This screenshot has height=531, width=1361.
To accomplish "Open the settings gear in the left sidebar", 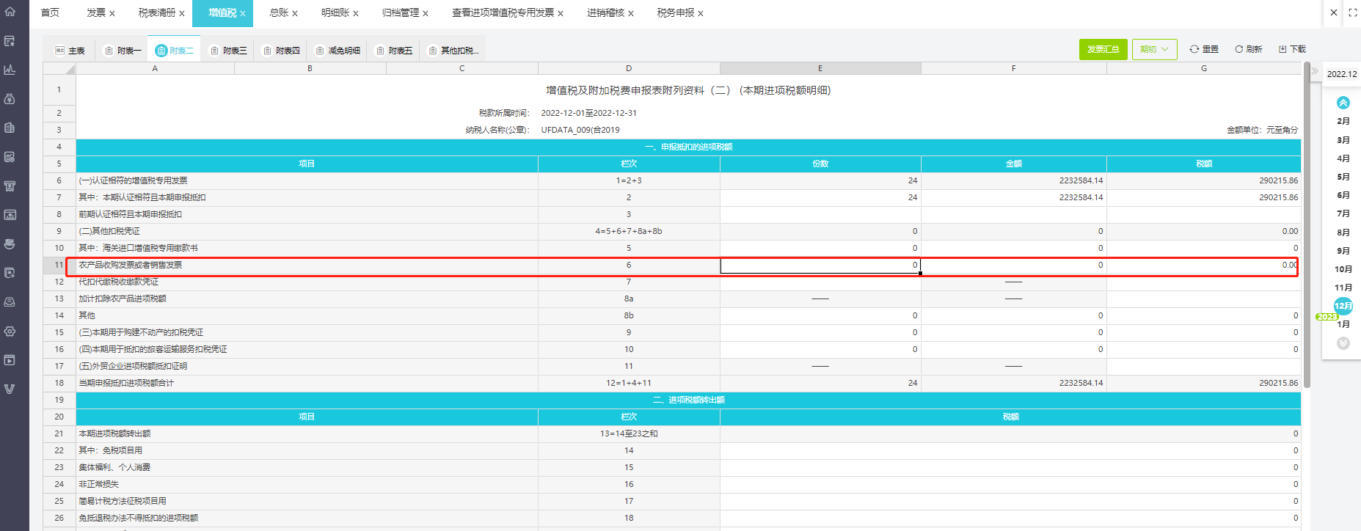I will coord(10,332).
